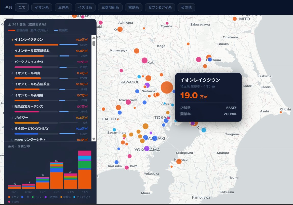Click the pink marker near Oyama
293x205 pixels.
pyautogui.click(x=167, y=23)
